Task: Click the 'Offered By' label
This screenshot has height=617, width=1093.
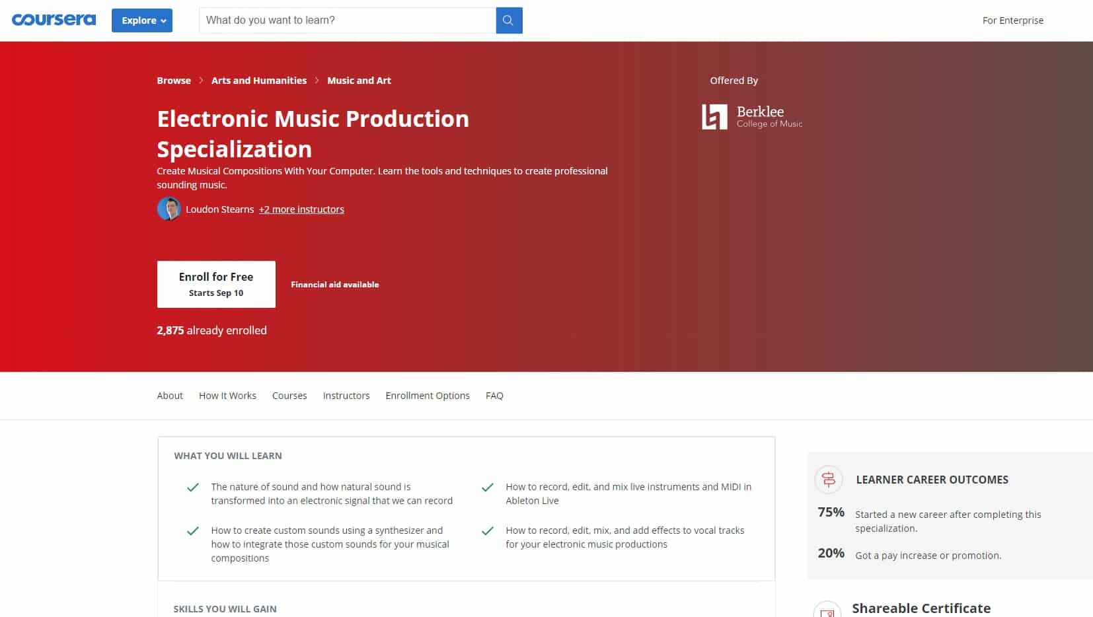Action: point(734,81)
